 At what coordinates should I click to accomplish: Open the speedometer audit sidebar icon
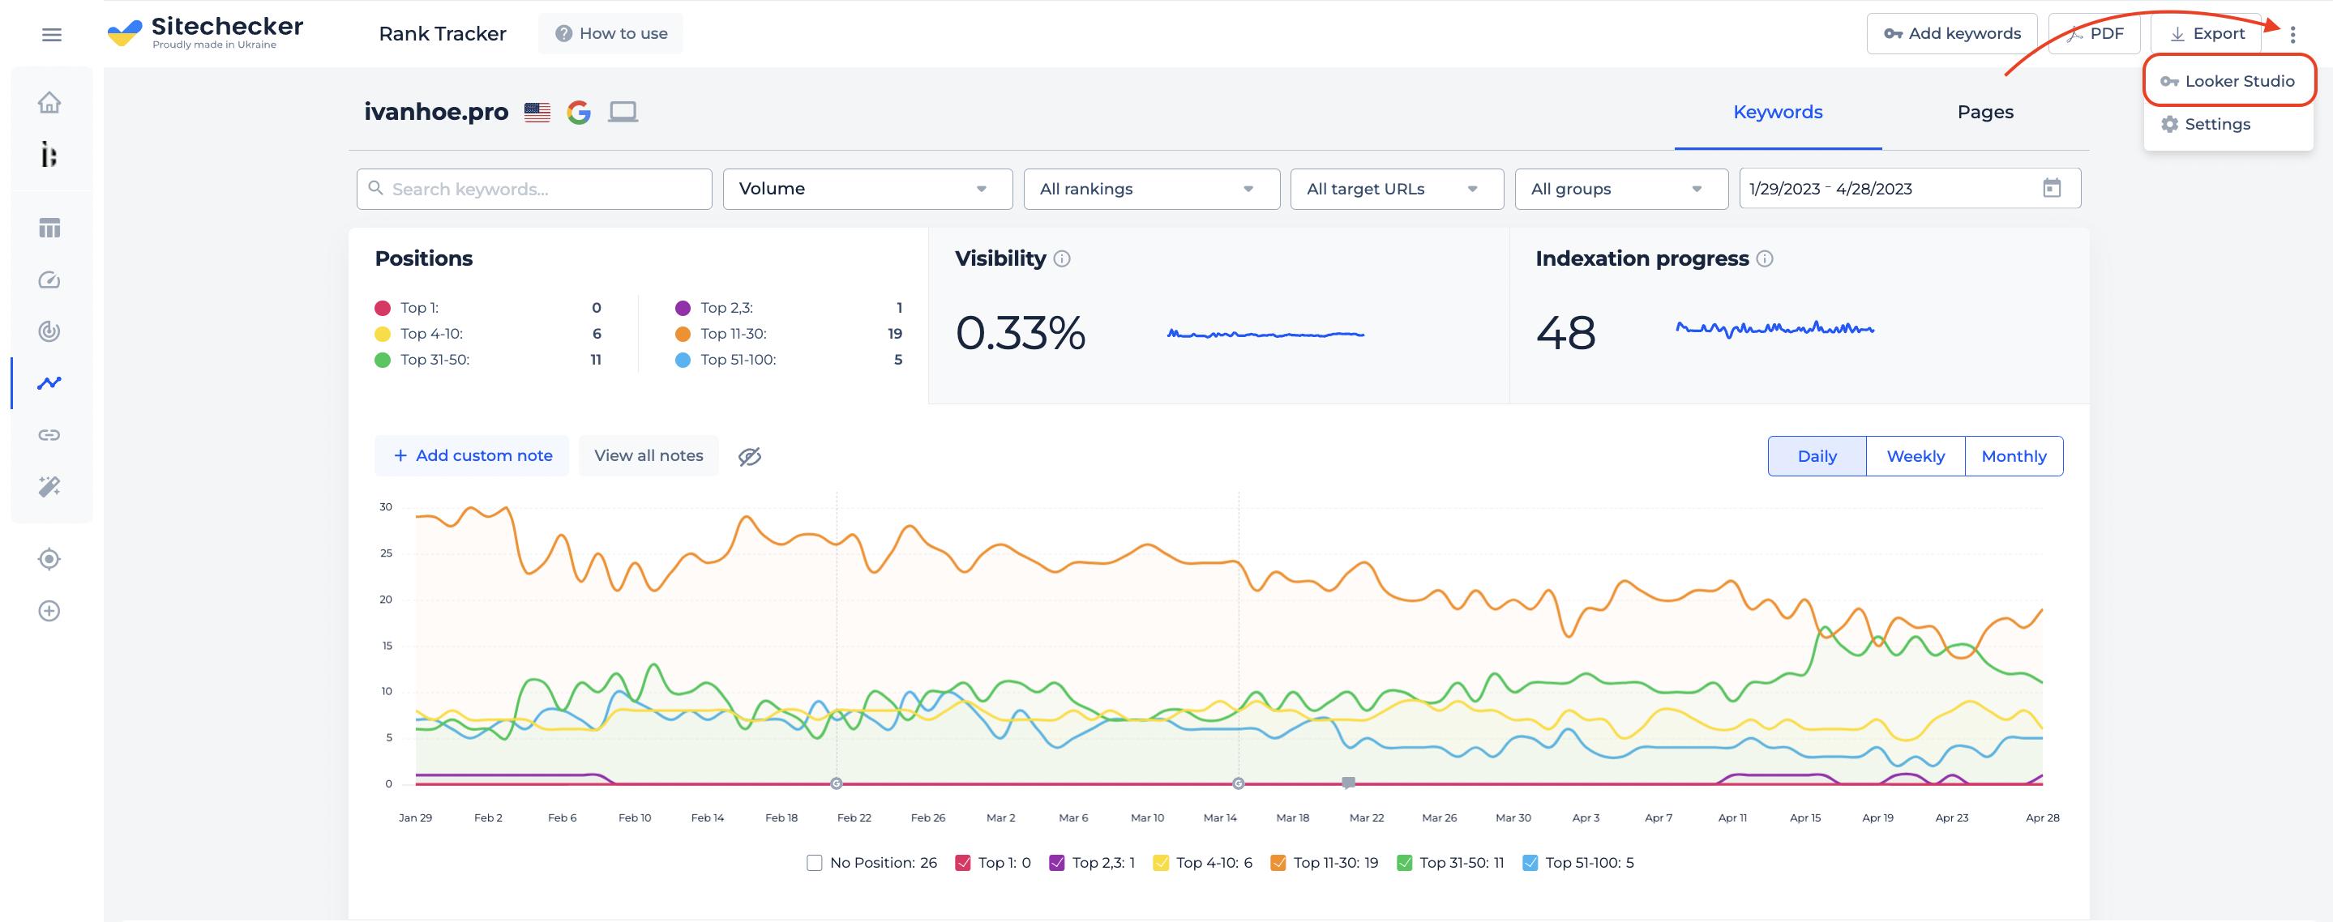point(49,280)
